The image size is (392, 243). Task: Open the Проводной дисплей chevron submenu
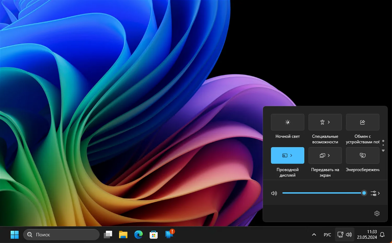pos(291,156)
